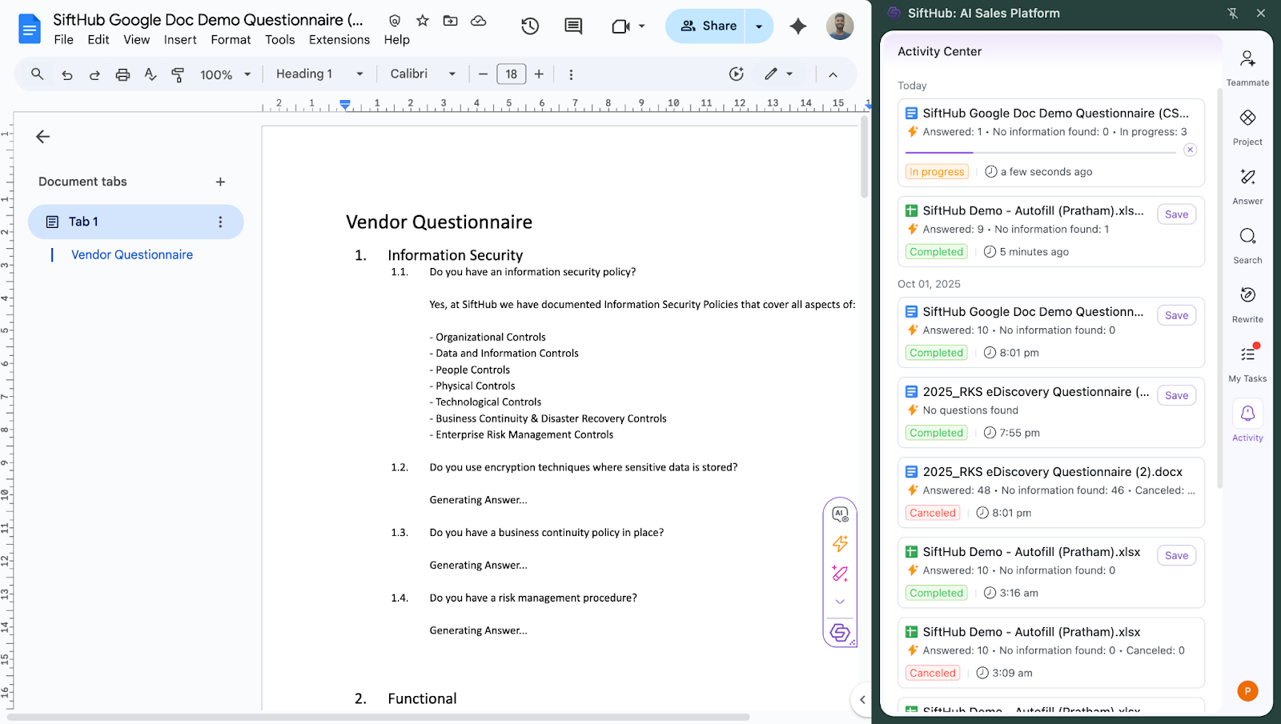Viewport: 1281px width, 724px height.
Task: Hide the menus with the up chevron
Action: coord(833,74)
